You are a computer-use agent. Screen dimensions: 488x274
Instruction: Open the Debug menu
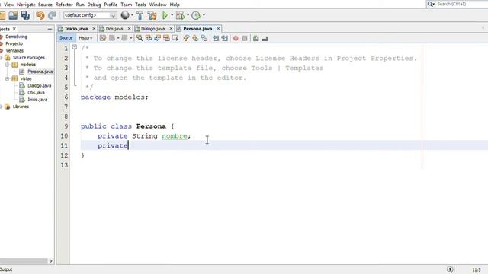coord(94,5)
